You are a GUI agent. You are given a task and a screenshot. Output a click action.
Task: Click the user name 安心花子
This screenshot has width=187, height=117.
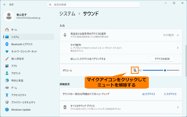click(22, 15)
